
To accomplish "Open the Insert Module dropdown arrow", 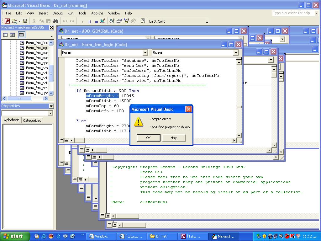I will click(19, 21).
